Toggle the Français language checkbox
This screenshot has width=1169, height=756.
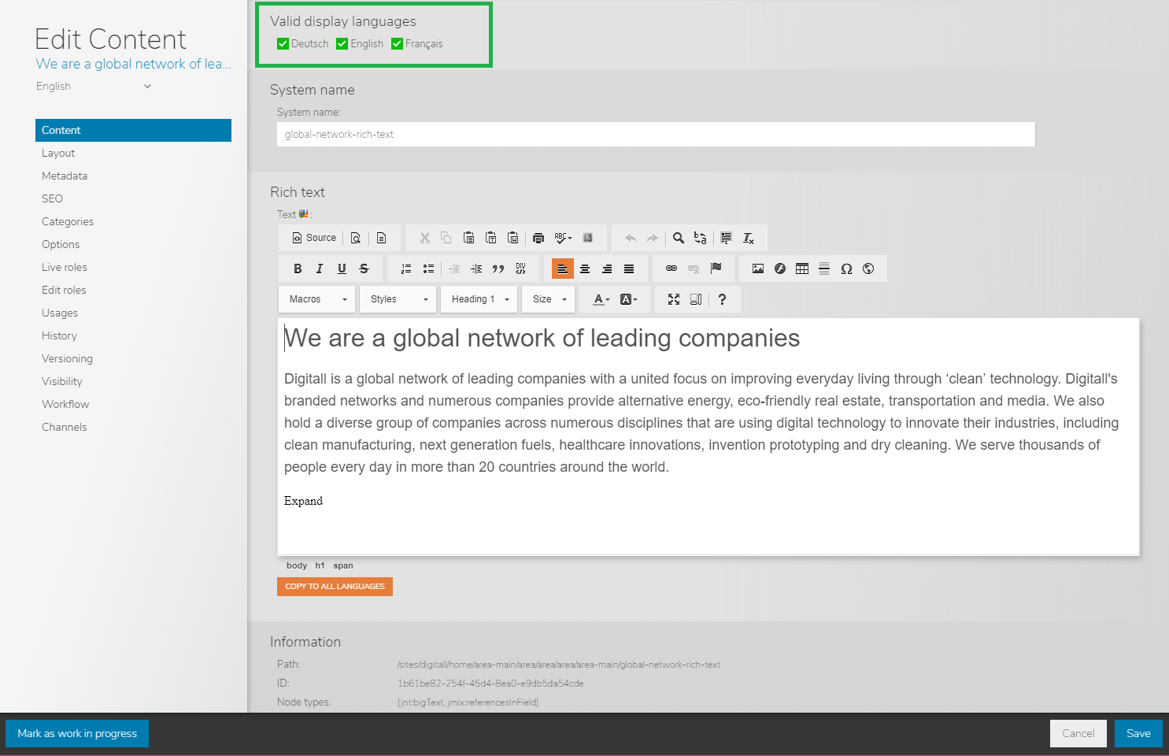(x=398, y=44)
